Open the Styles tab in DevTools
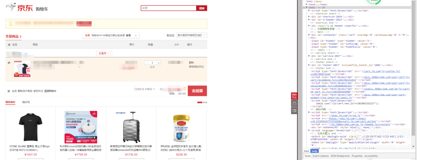 pyautogui.click(x=308, y=156)
